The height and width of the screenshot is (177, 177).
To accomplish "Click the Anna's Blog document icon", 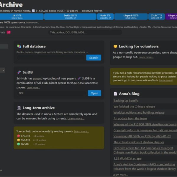I will [115, 94].
